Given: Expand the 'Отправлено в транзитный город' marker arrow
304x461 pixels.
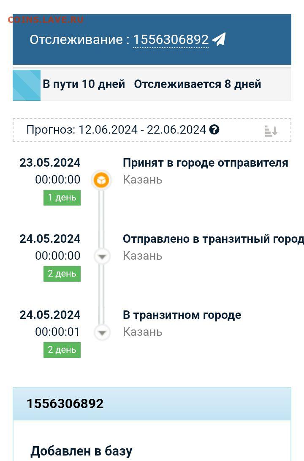Looking at the screenshot, I should click(102, 256).
